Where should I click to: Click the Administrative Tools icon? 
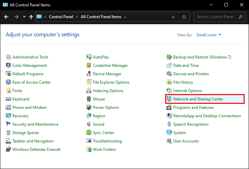click(x=8, y=57)
